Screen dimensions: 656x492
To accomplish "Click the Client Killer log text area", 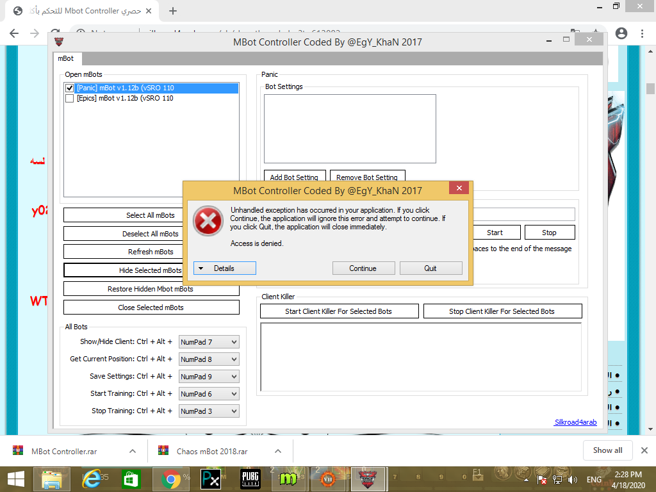I will tap(421, 357).
